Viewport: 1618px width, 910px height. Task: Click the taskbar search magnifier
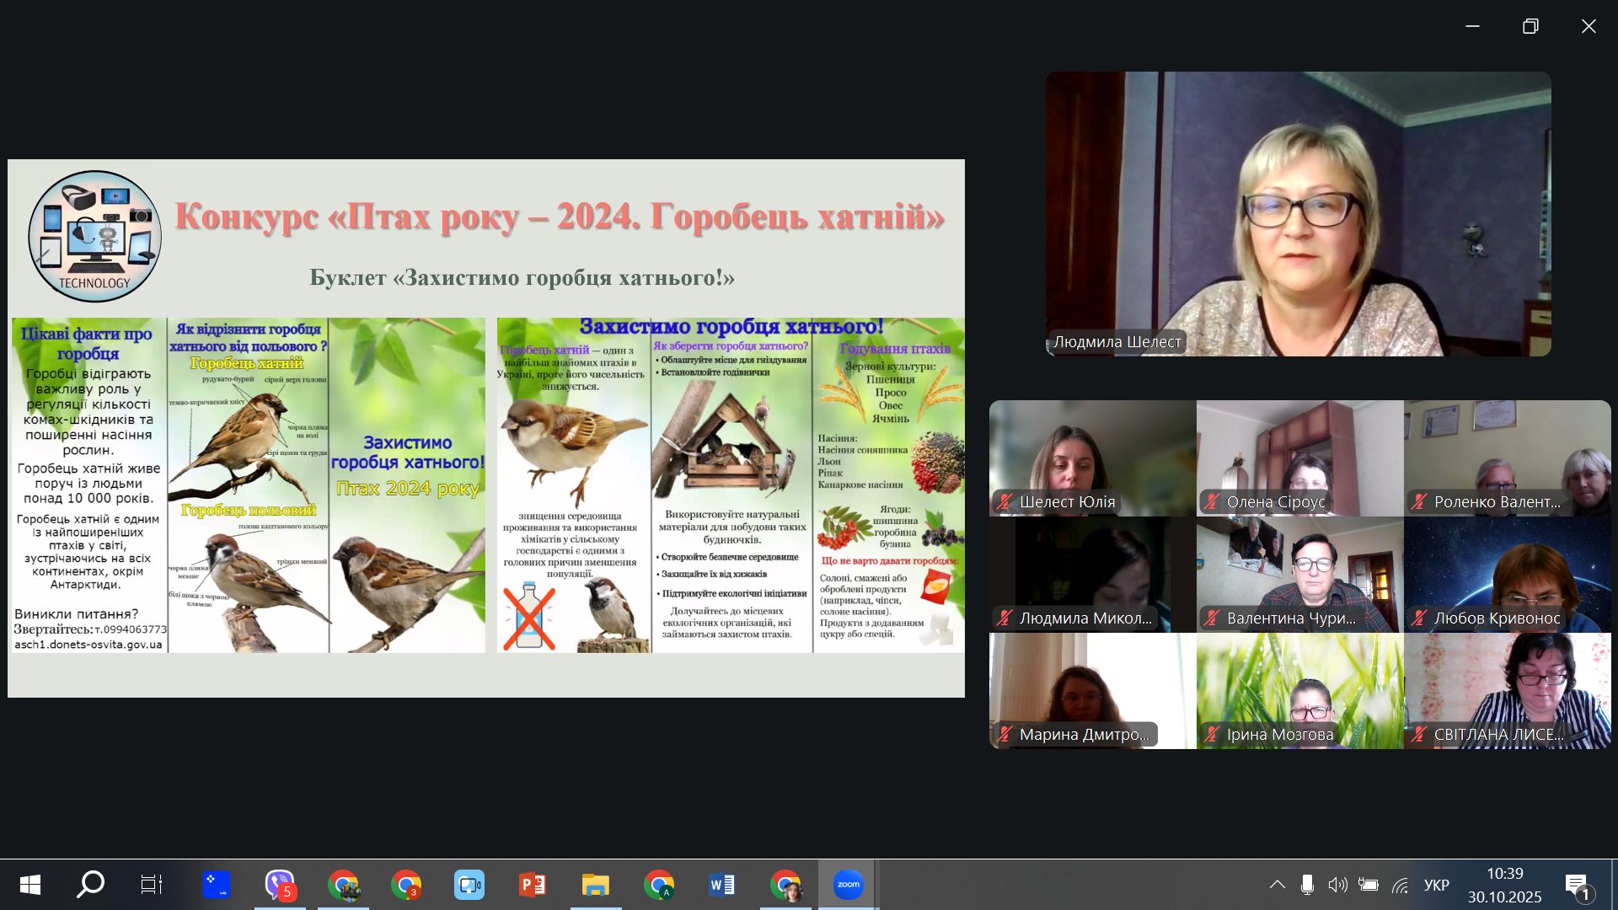coord(90,885)
